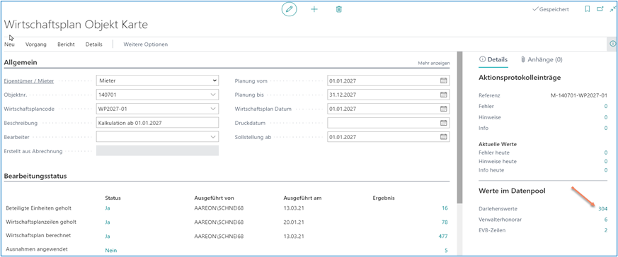The height and width of the screenshot is (257, 618).
Task: Open calendar for Planung vom
Action: point(443,80)
